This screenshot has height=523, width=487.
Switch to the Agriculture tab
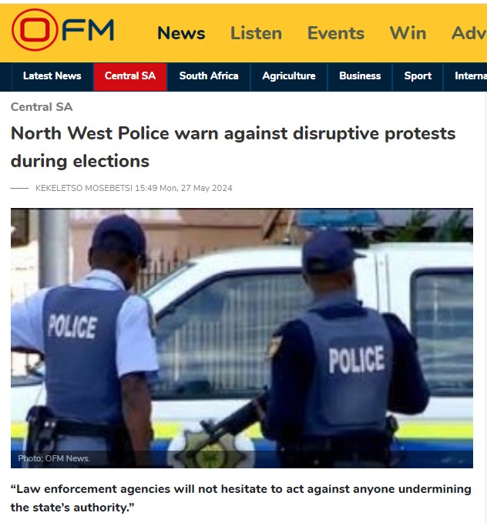click(x=289, y=76)
